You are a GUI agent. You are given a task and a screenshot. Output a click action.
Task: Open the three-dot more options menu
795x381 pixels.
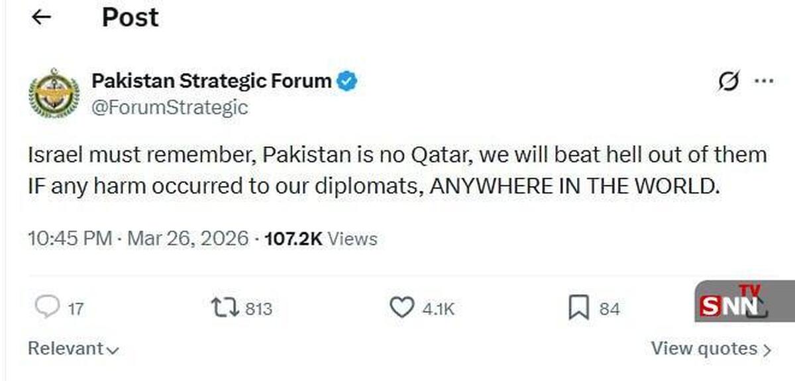coord(764,82)
